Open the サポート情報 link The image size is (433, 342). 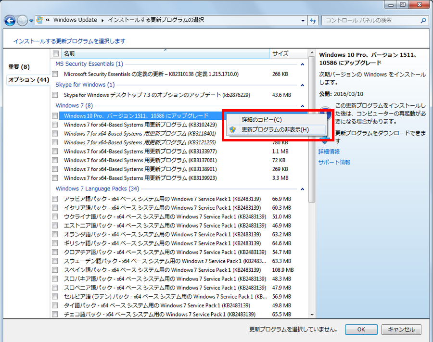[334, 162]
